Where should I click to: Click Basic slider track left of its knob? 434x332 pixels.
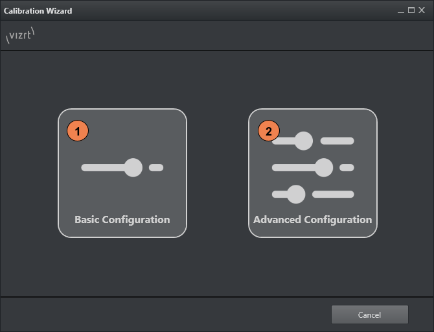(x=102, y=167)
